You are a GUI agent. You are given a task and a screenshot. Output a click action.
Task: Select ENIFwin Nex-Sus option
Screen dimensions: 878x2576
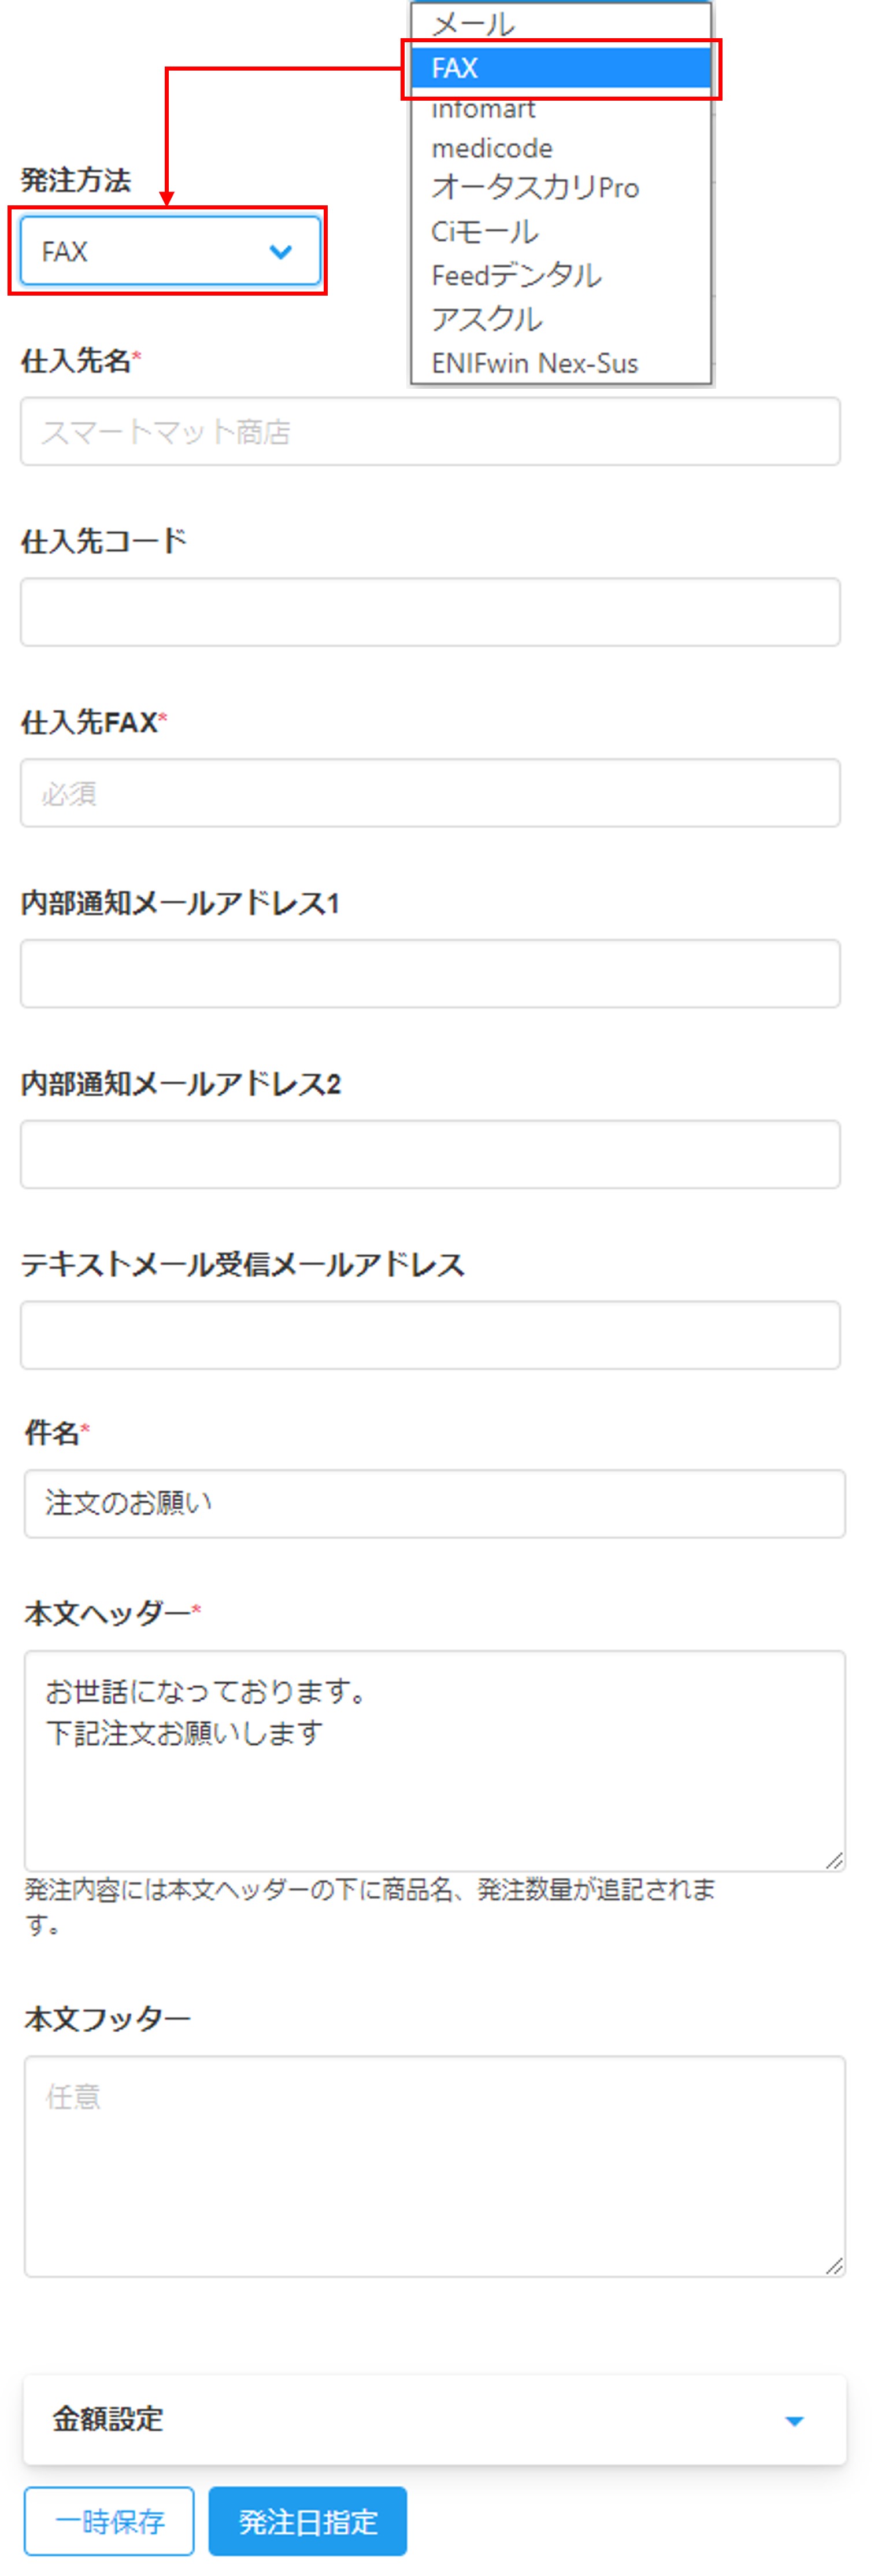click(560, 363)
